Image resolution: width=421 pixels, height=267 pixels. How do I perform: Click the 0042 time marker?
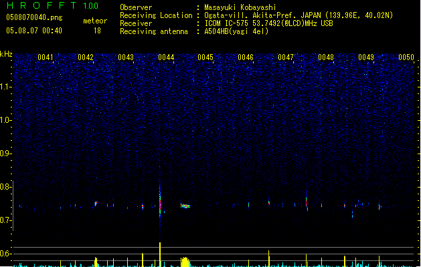(86, 57)
